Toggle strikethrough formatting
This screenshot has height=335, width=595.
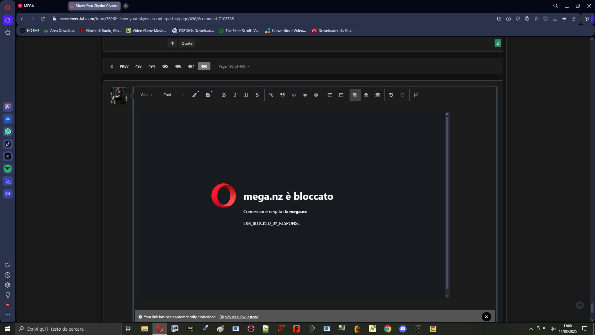[x=257, y=95]
